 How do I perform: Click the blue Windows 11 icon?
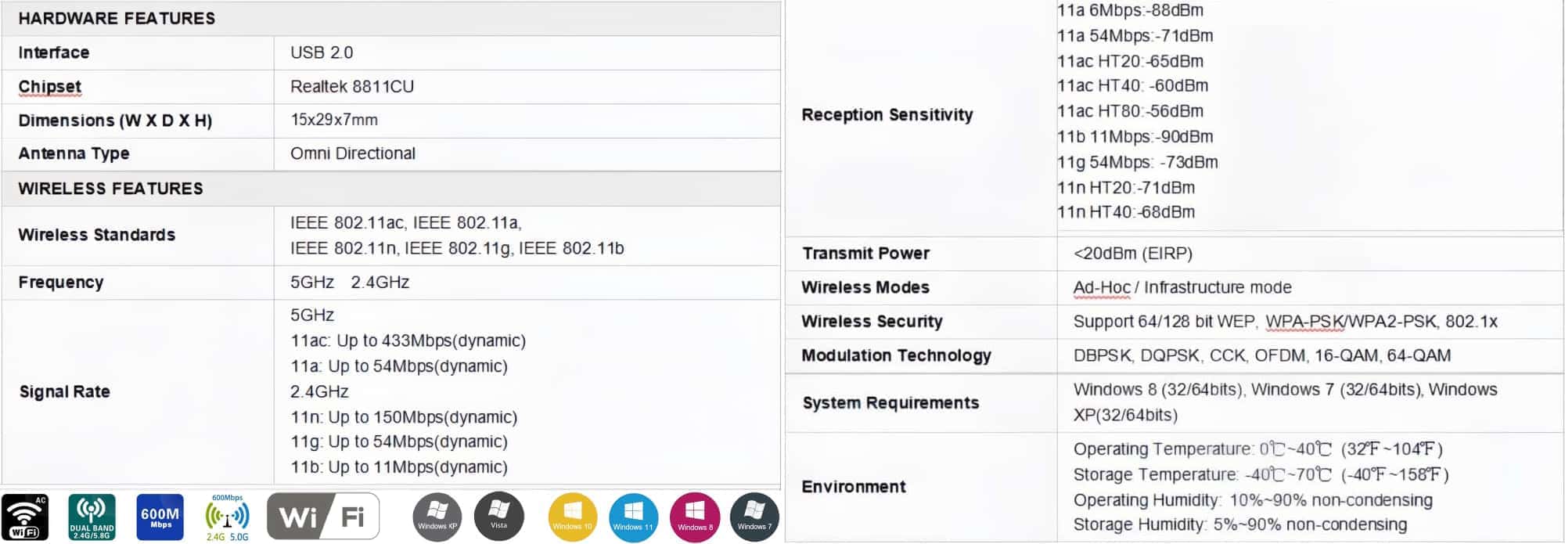tap(632, 517)
